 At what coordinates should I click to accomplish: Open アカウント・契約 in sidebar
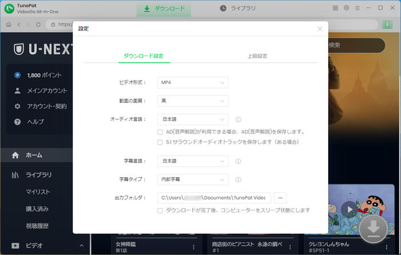[47, 106]
